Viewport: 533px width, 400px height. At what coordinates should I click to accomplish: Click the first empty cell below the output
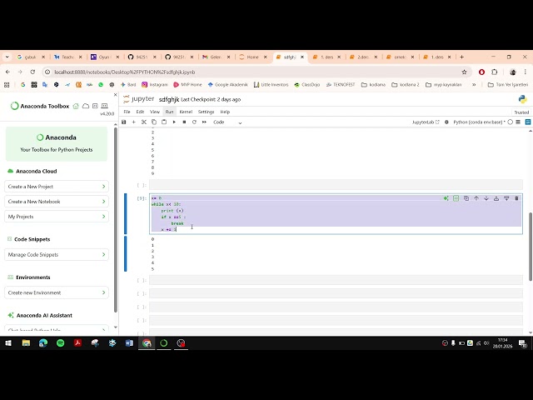tap(336, 280)
